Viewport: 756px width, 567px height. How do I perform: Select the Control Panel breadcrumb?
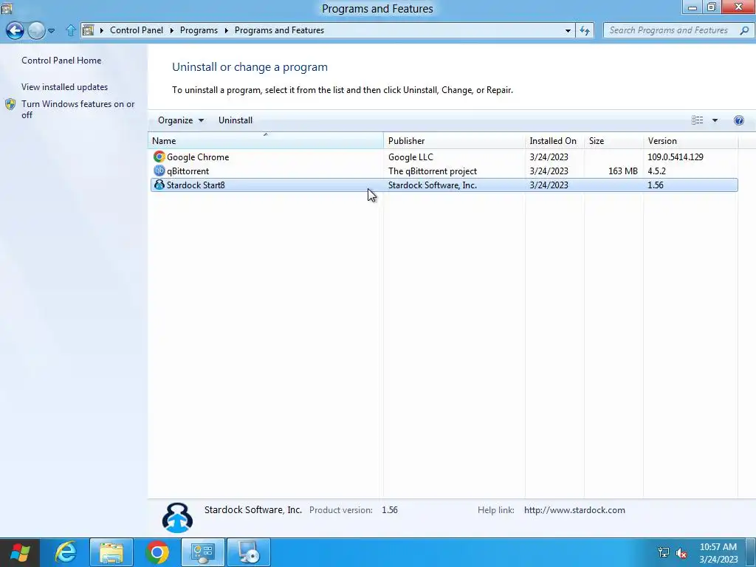[137, 30]
